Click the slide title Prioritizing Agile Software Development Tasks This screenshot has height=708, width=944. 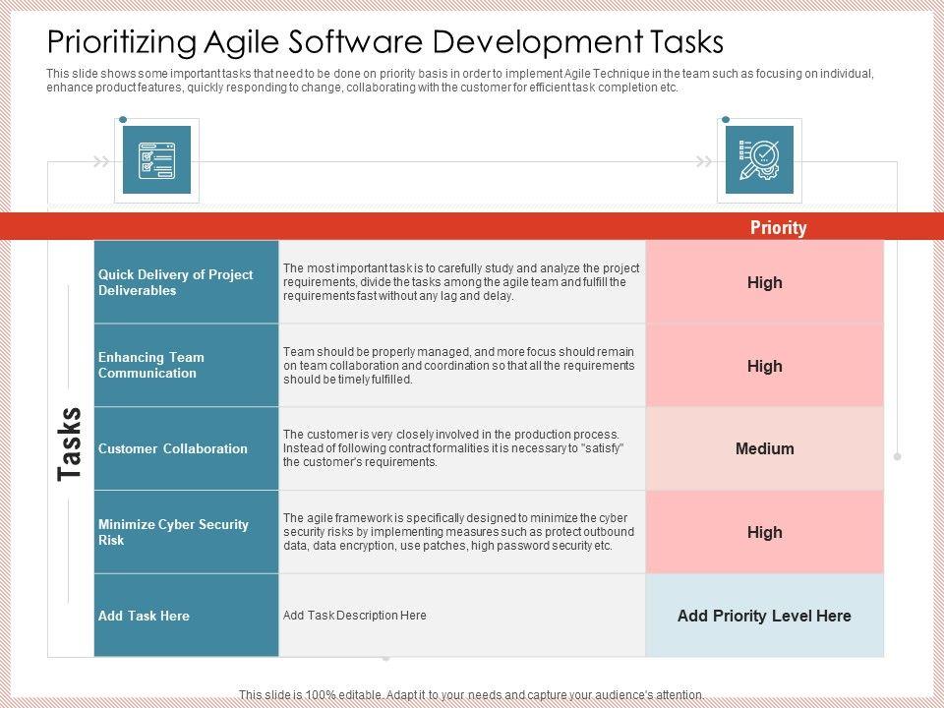[x=385, y=42]
